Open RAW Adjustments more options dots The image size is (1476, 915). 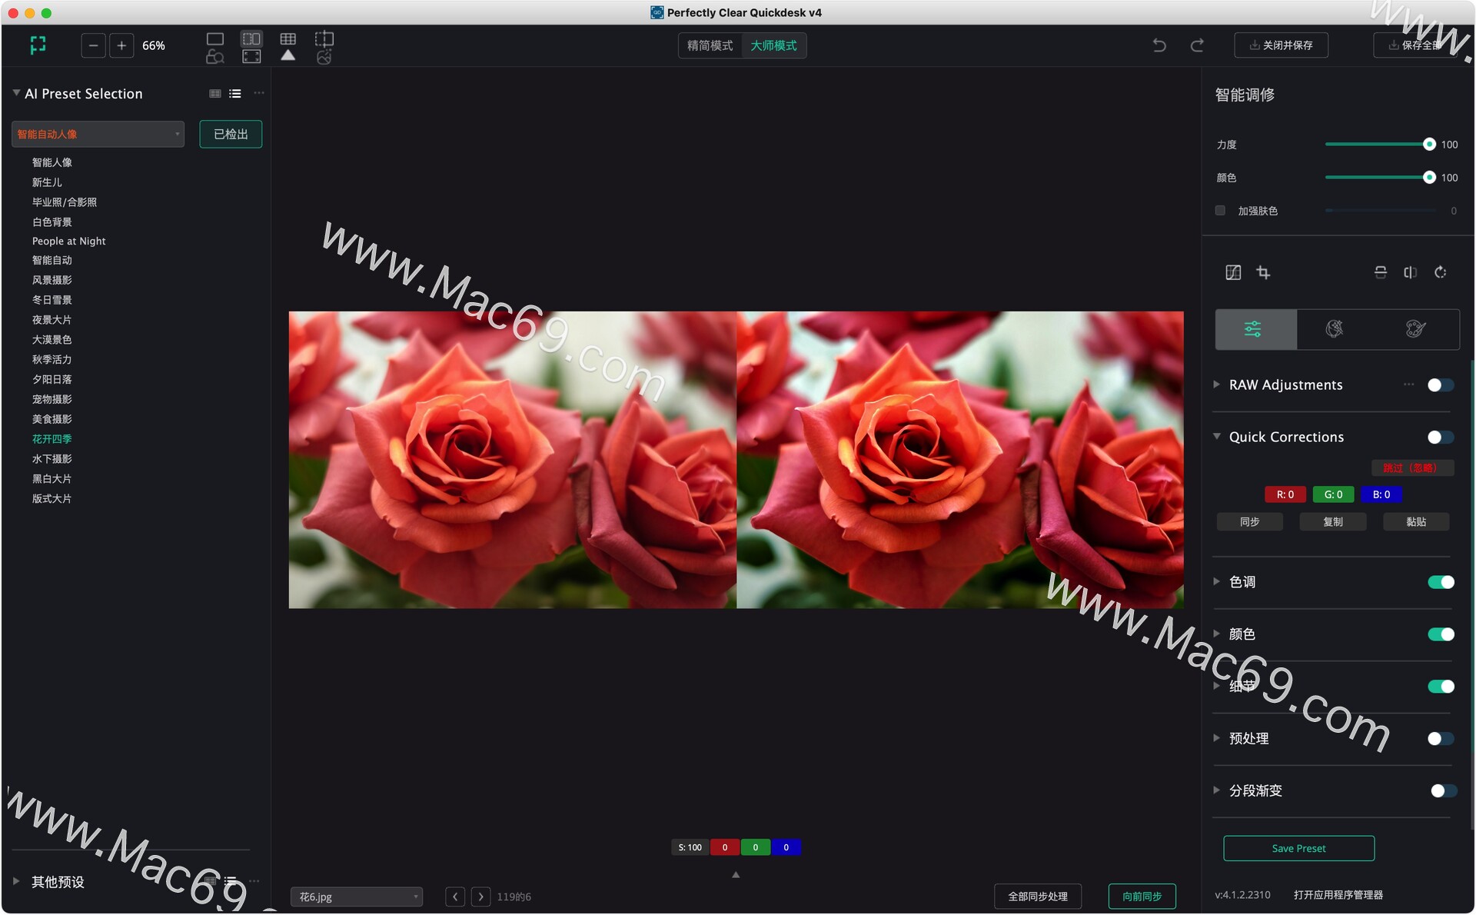tap(1408, 384)
